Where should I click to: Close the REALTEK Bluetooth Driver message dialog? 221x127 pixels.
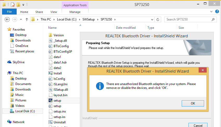coord(203,70)
